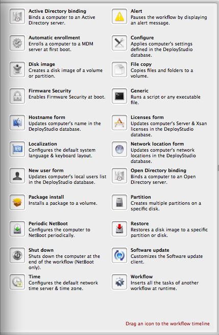Select the Disk image task icon
The width and height of the screenshot is (219, 335).
[x=17, y=69]
